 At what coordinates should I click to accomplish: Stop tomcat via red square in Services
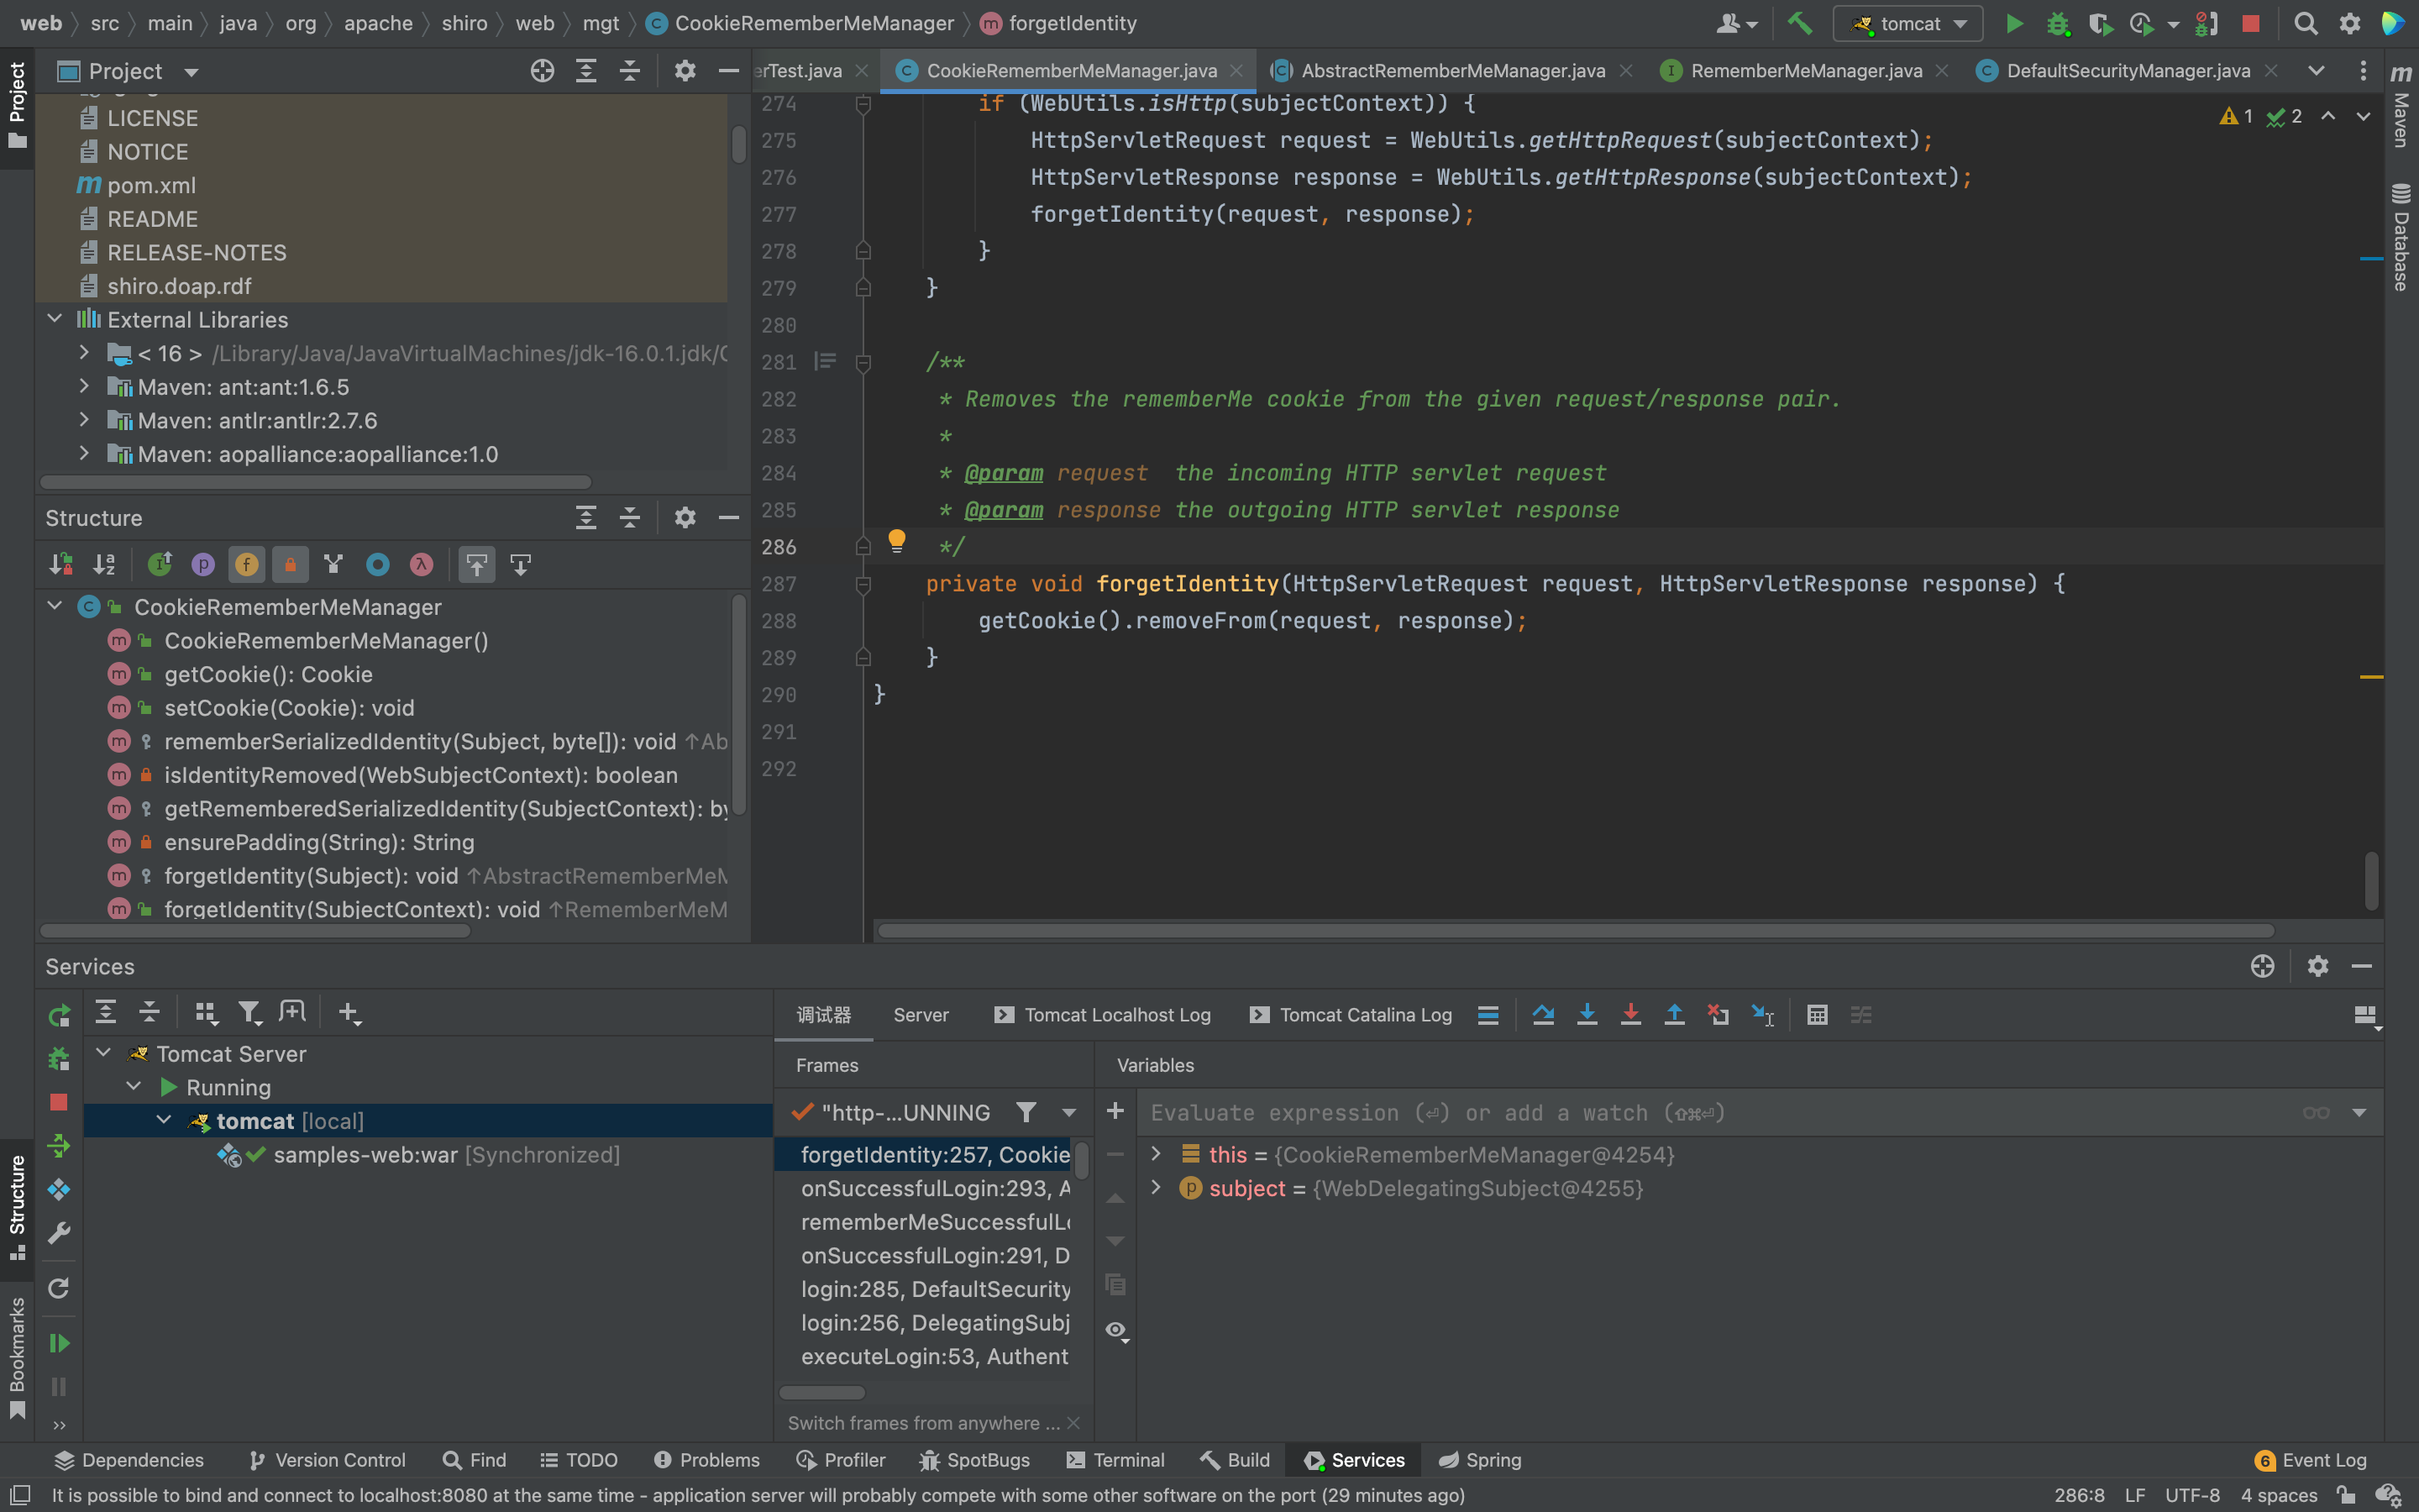[x=59, y=1102]
